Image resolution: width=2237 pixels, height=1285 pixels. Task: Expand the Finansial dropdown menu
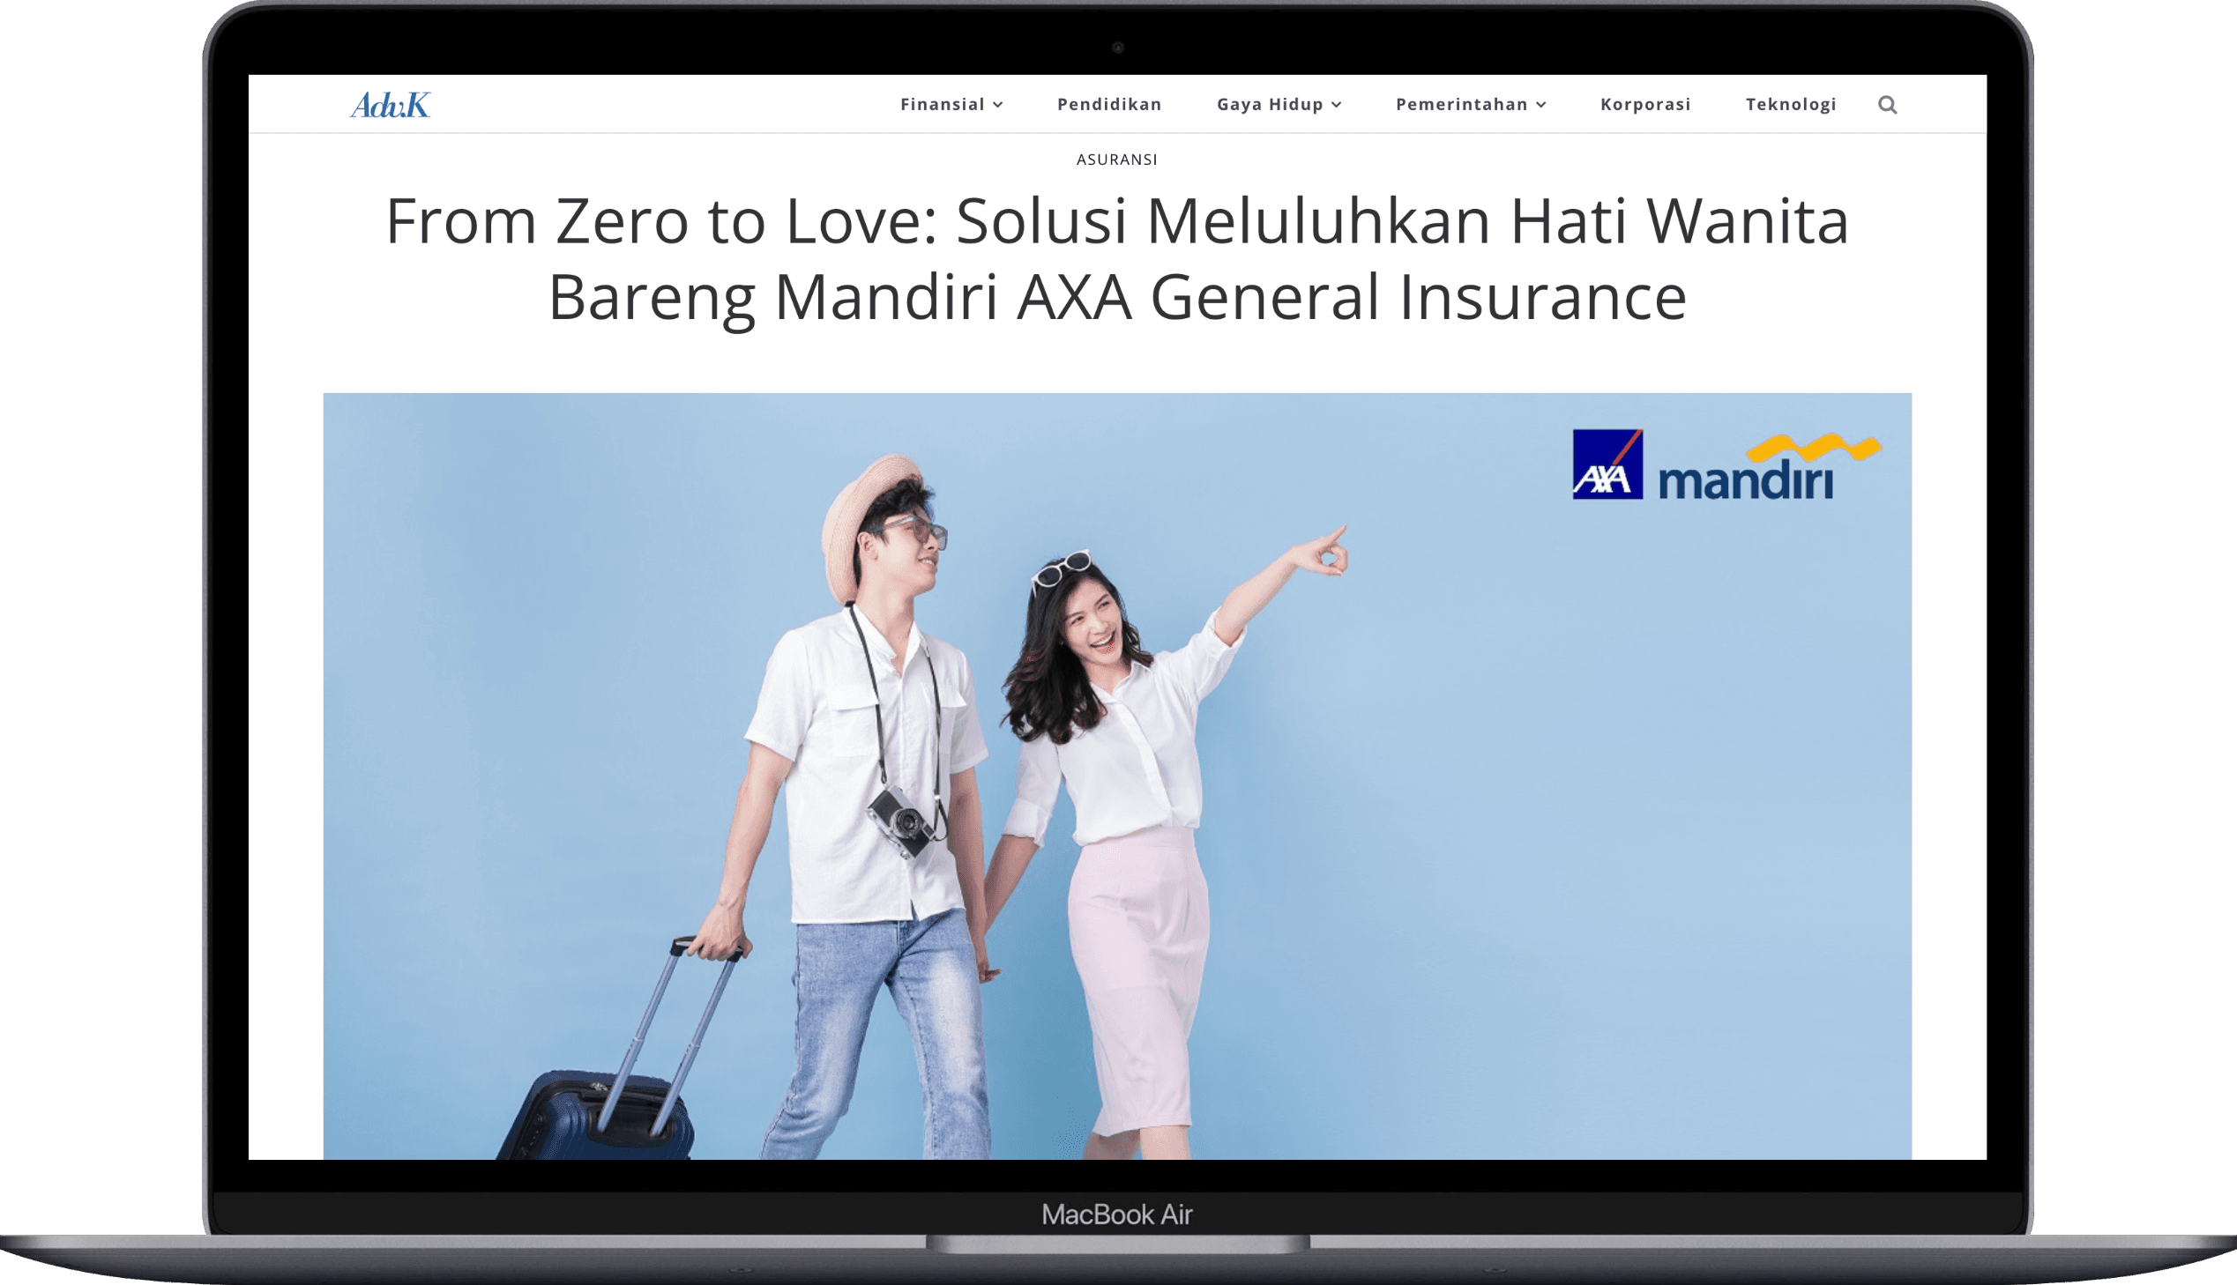(x=941, y=104)
